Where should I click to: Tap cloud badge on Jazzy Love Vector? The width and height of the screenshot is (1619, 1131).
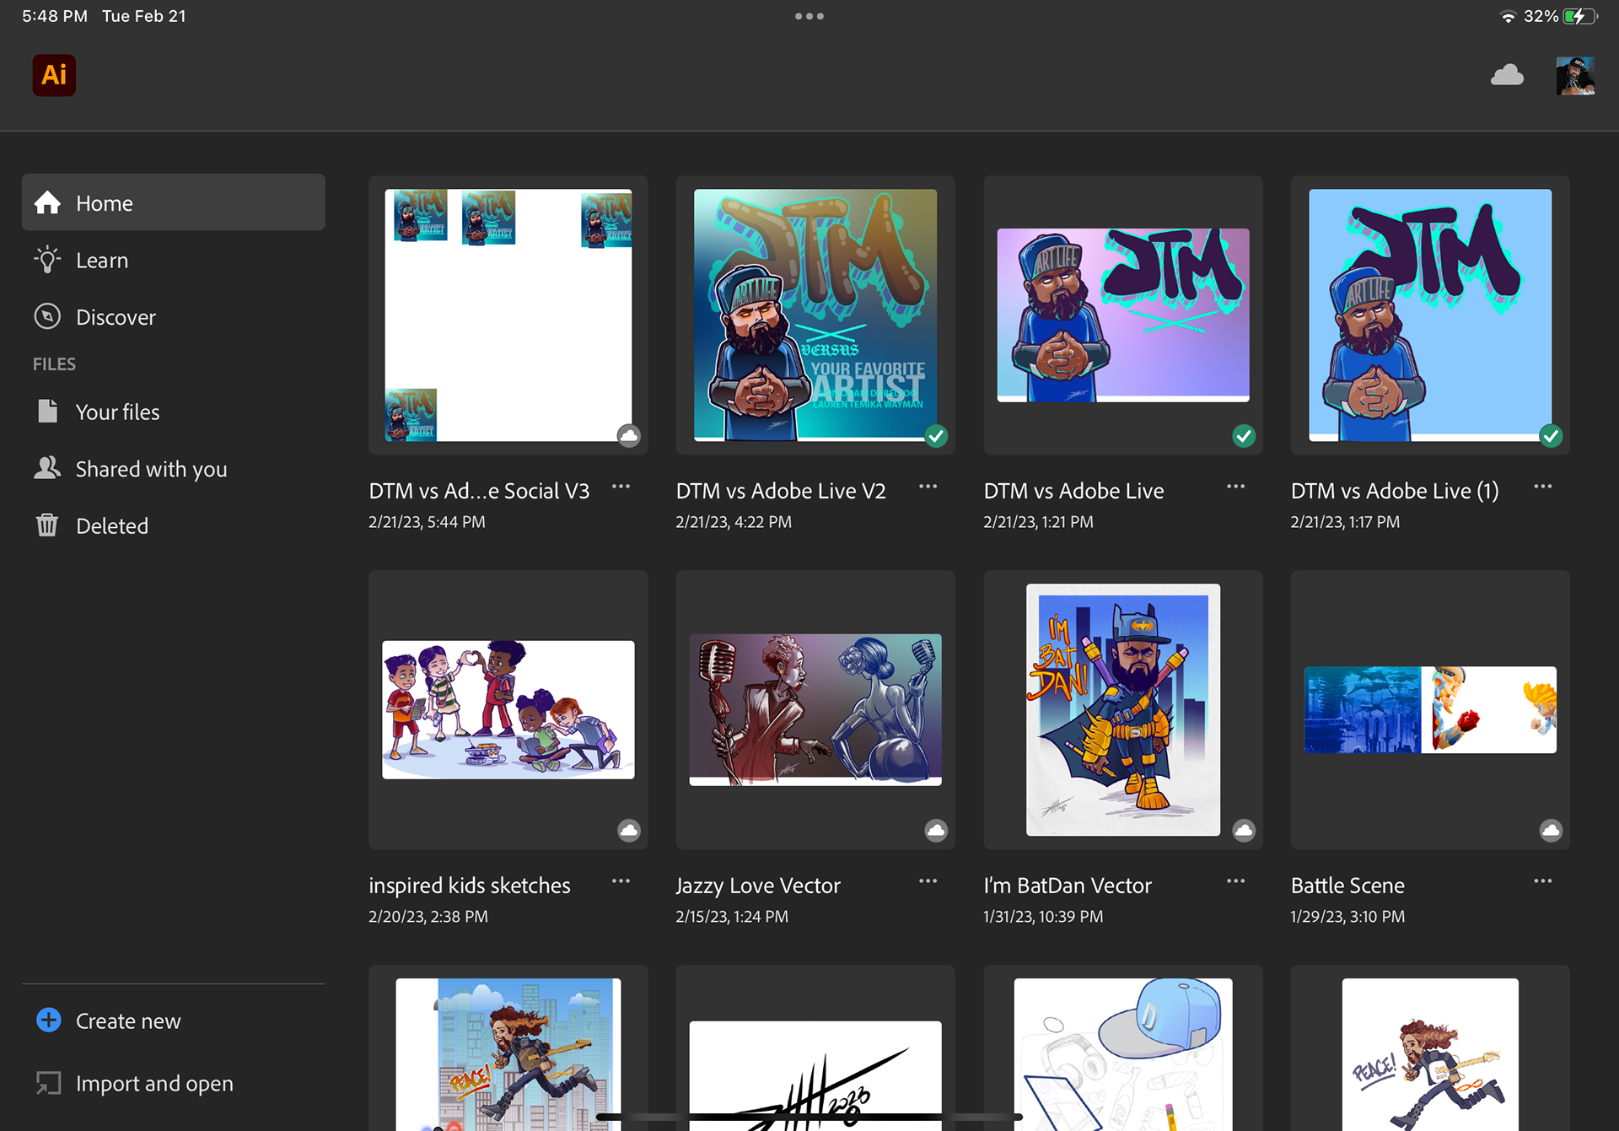(x=936, y=831)
